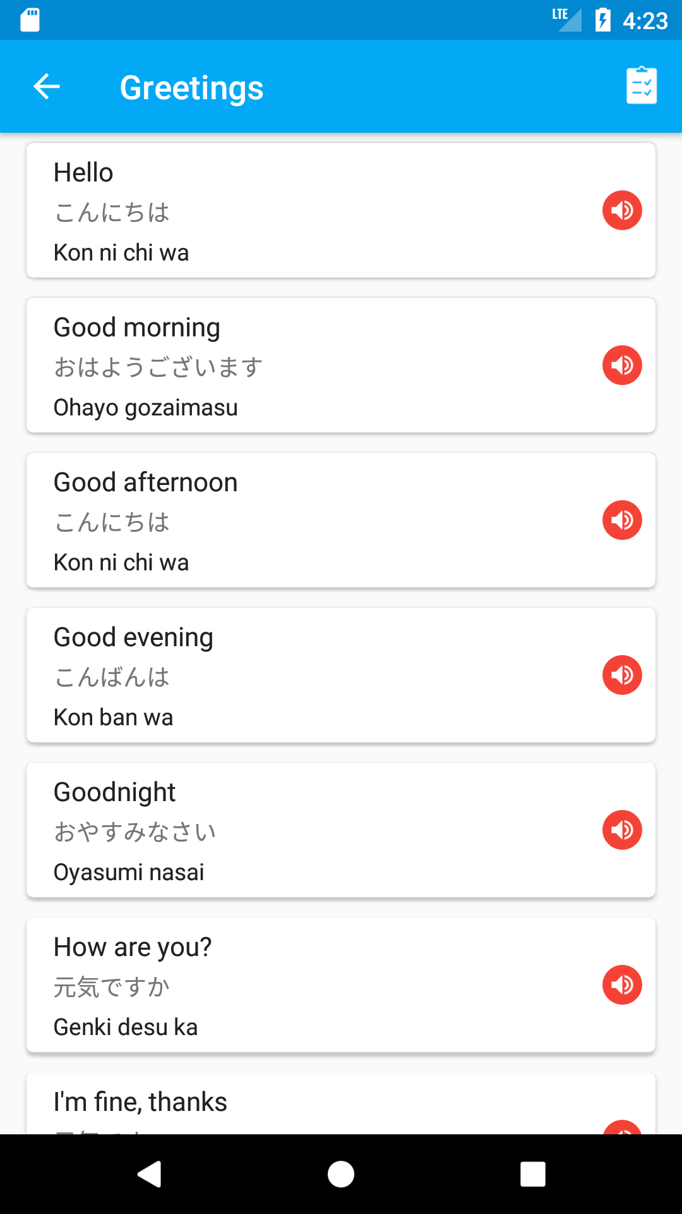Tap the Greetings title in header
Screen dimensions: 682x1214
coord(191,88)
